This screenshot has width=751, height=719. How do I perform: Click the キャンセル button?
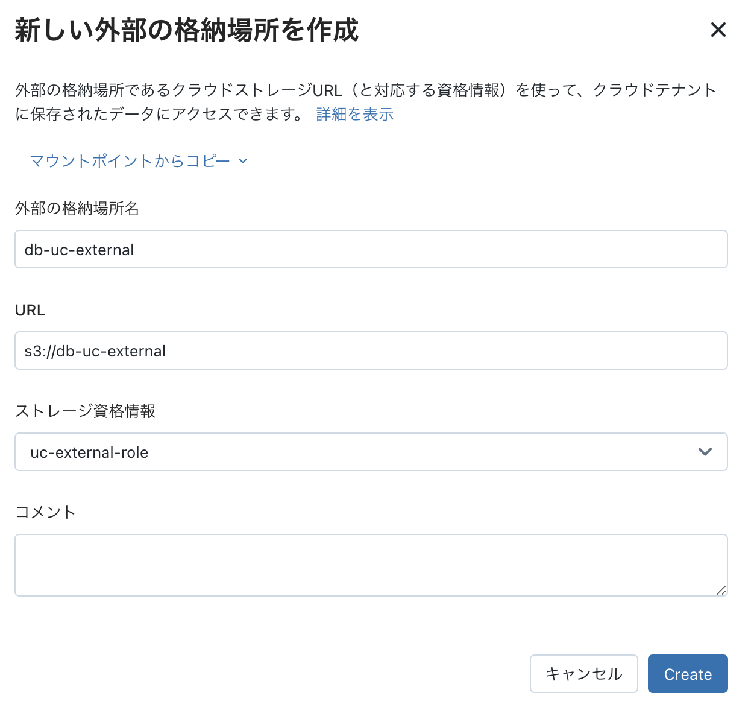[x=583, y=674]
